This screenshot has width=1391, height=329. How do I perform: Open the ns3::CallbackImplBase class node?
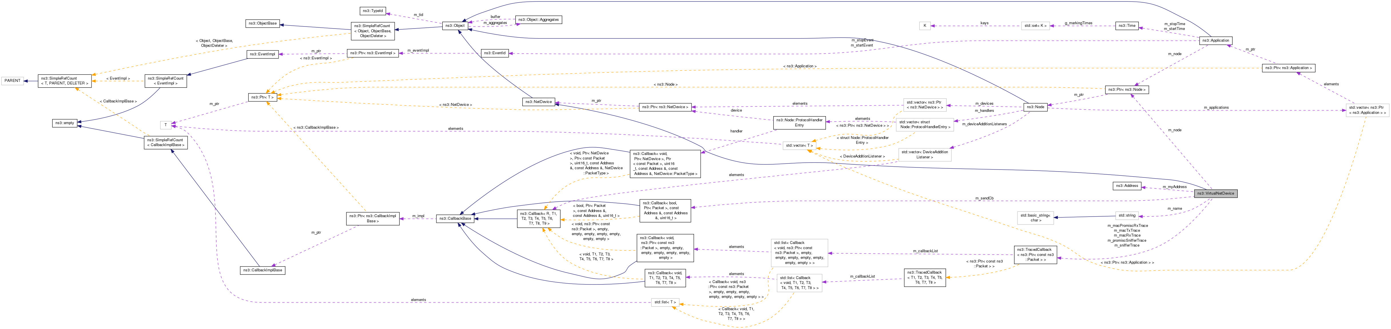point(263,270)
